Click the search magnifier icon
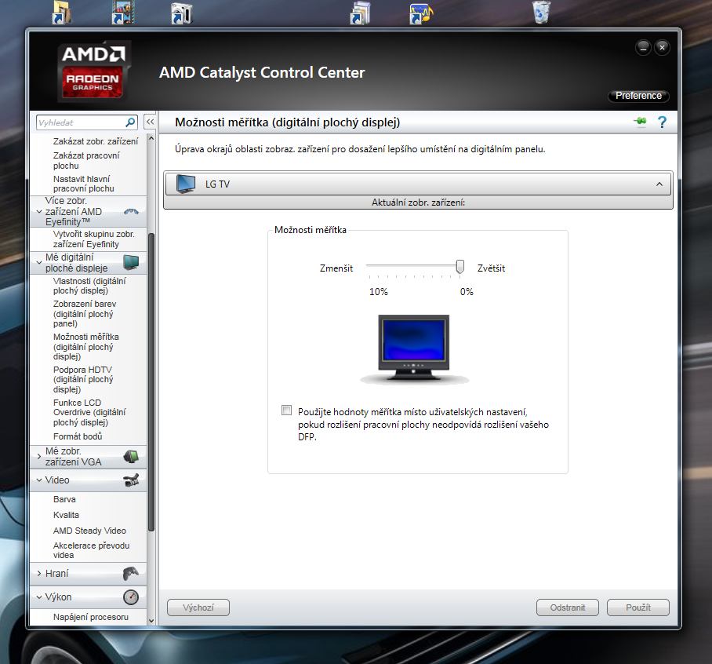This screenshot has height=664, width=712. click(x=130, y=122)
